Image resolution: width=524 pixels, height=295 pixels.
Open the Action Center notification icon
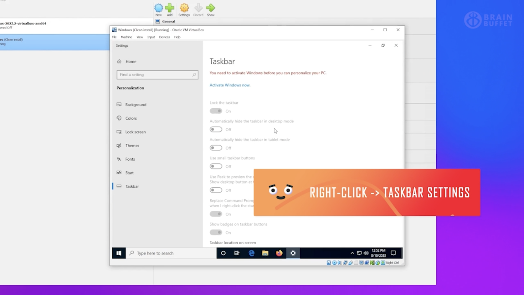(393, 253)
